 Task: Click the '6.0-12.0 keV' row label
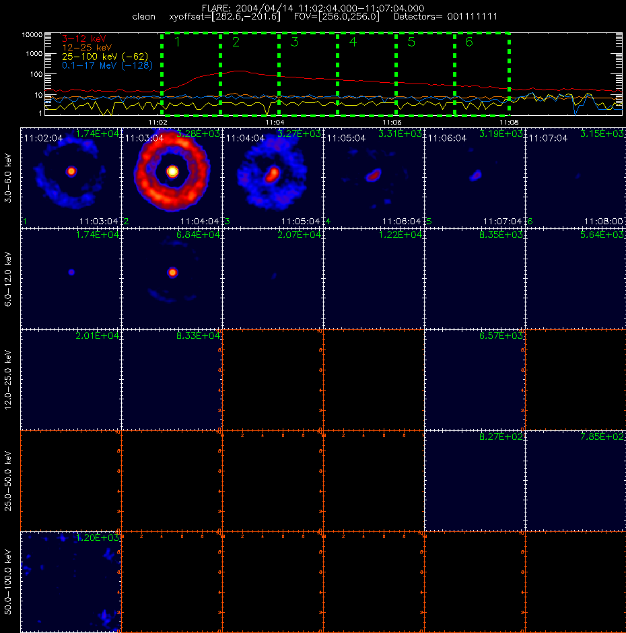point(8,279)
